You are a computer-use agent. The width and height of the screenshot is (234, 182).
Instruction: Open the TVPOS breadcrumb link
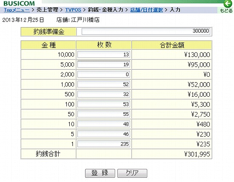click(x=73, y=10)
